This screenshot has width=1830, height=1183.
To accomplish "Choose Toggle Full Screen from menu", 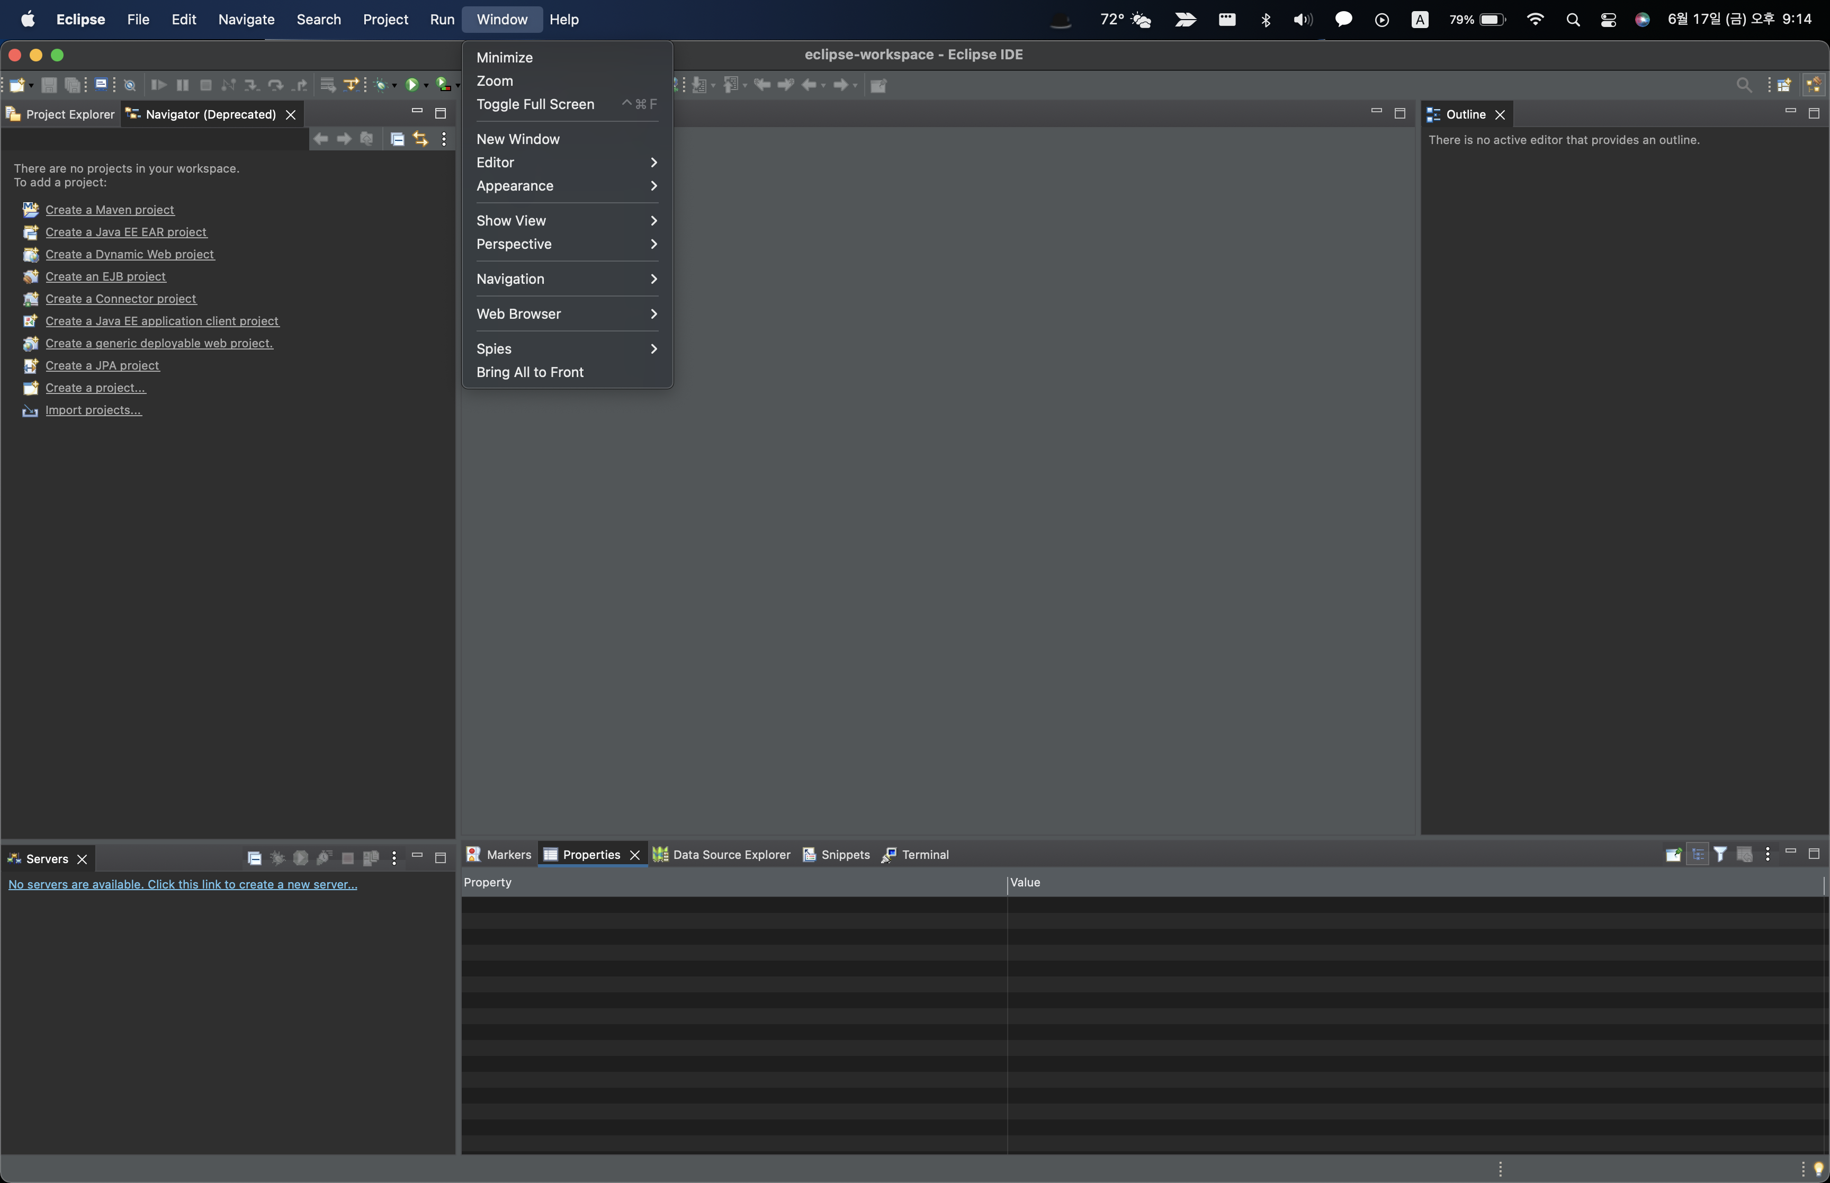I will click(x=535, y=104).
